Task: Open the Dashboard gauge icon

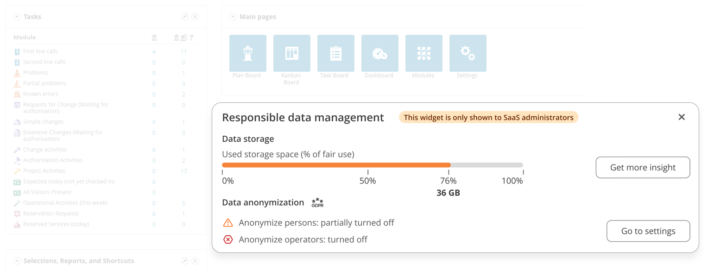Action: [380, 53]
